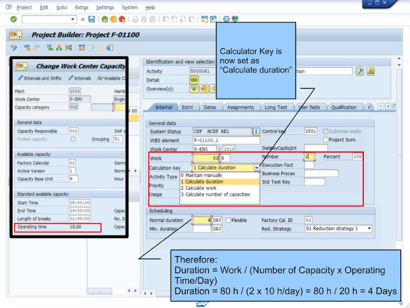Switch to the Long Text tab
Viewport: 410px width, 308px height.
(x=276, y=107)
